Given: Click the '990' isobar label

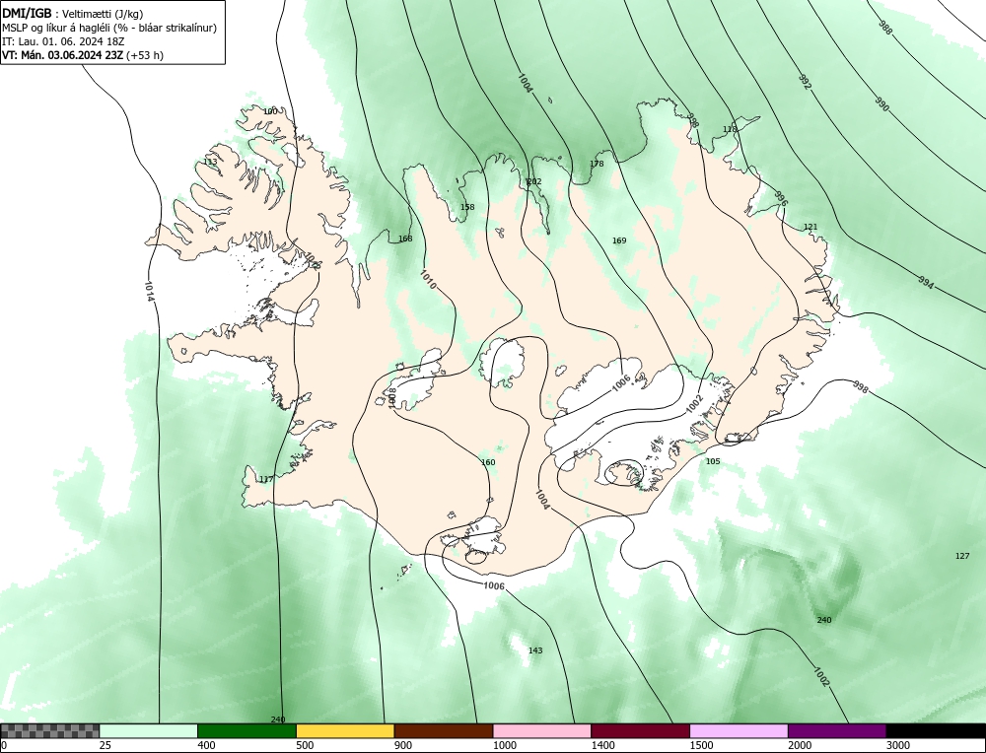Looking at the screenshot, I should [882, 104].
